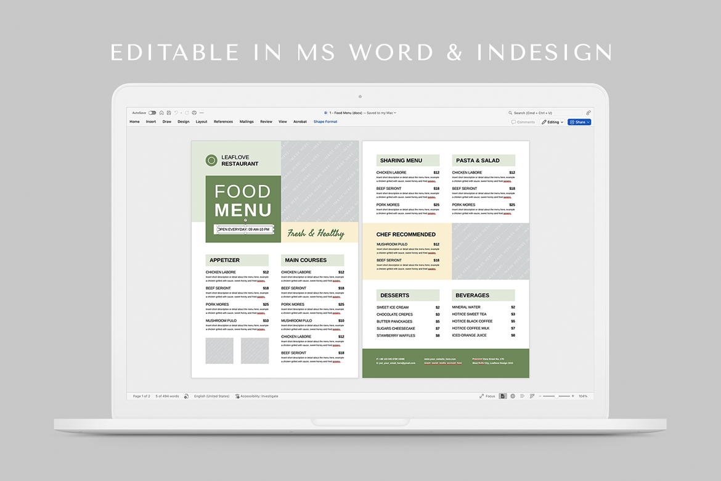Click the MINERAL WATER beverage row
Image resolution: width=721 pixels, height=481 pixels.
point(483,307)
